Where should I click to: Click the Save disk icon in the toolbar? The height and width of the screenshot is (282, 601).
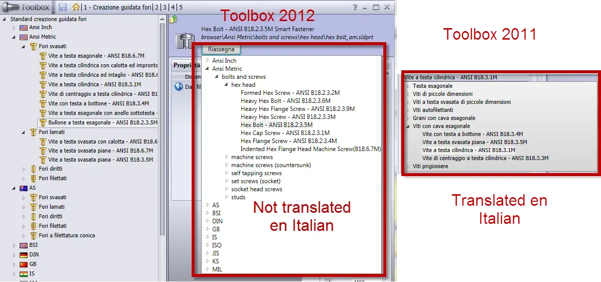tap(63, 7)
